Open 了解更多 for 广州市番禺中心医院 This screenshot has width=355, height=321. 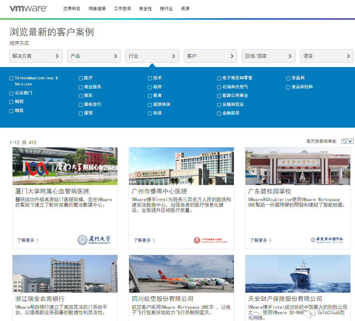[144, 240]
